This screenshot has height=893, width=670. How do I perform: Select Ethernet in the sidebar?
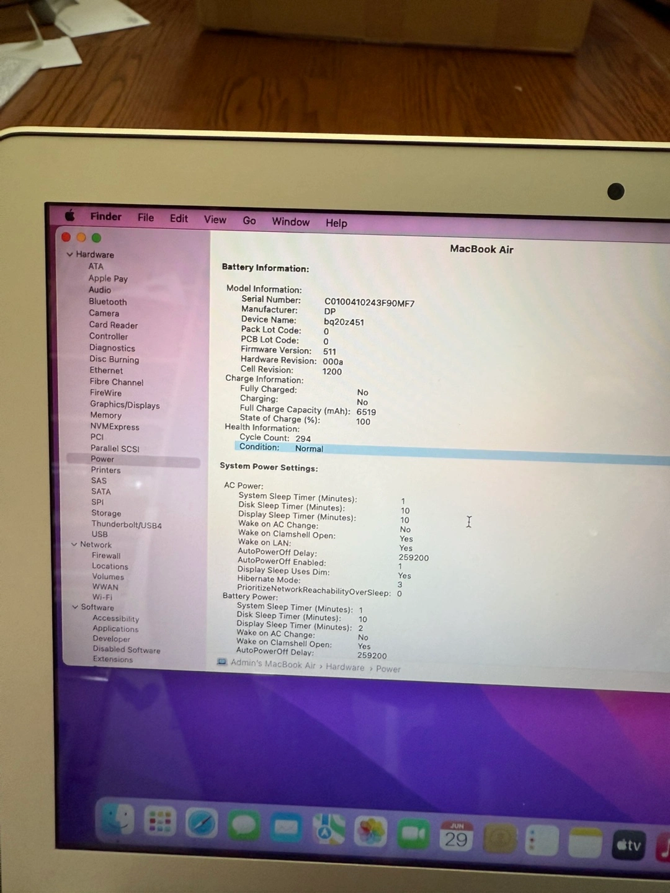106,370
